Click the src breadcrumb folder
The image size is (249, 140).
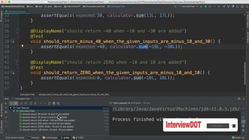pyautogui.click(x=30, y=7)
